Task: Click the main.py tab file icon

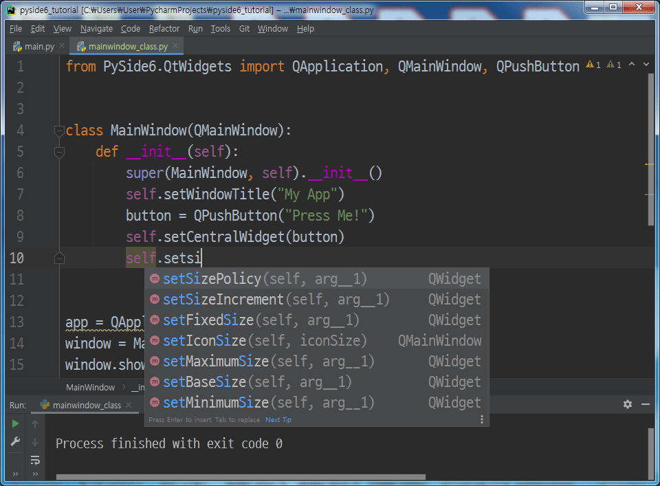Action: click(17, 46)
